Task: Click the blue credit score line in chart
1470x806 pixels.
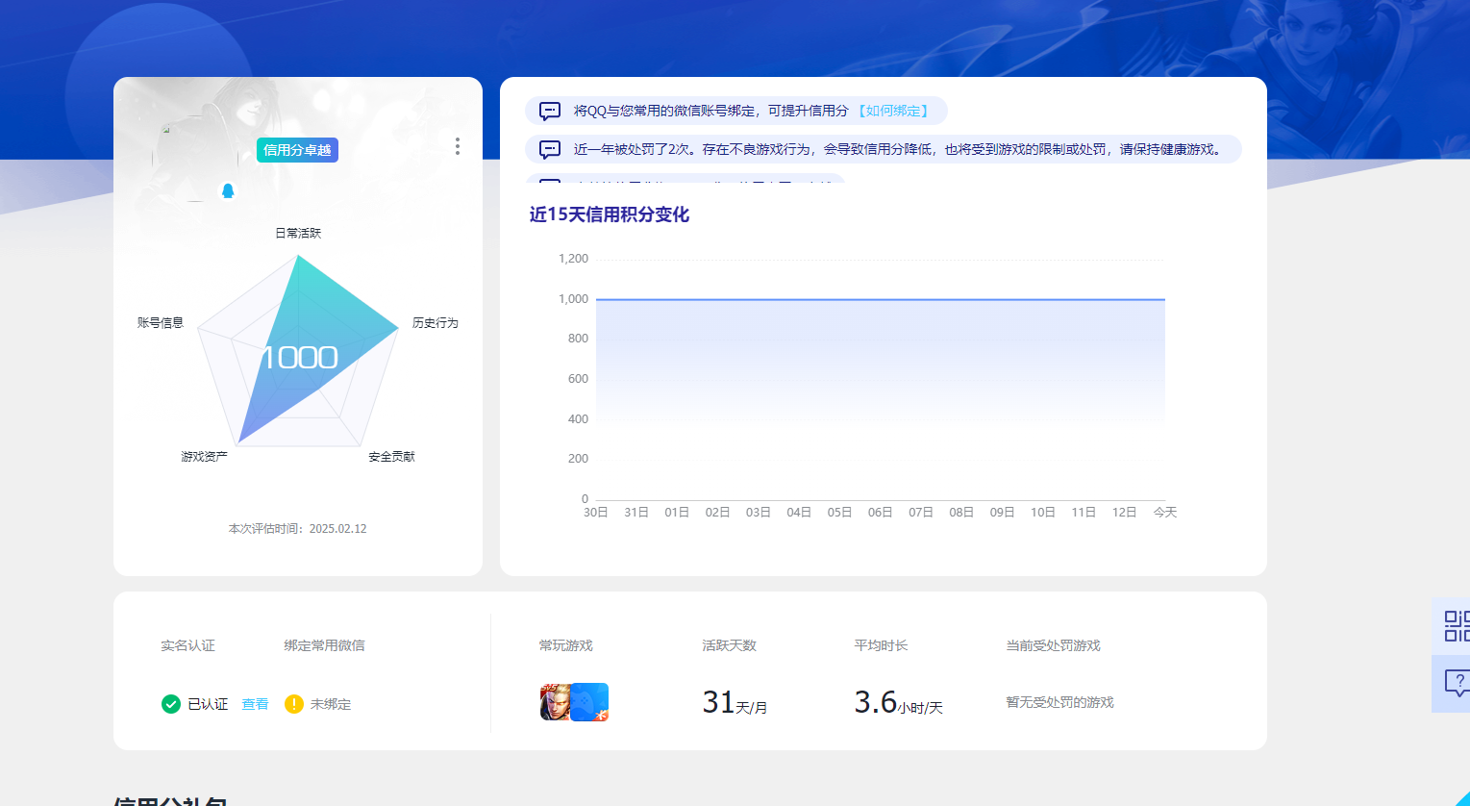Action: point(881,300)
